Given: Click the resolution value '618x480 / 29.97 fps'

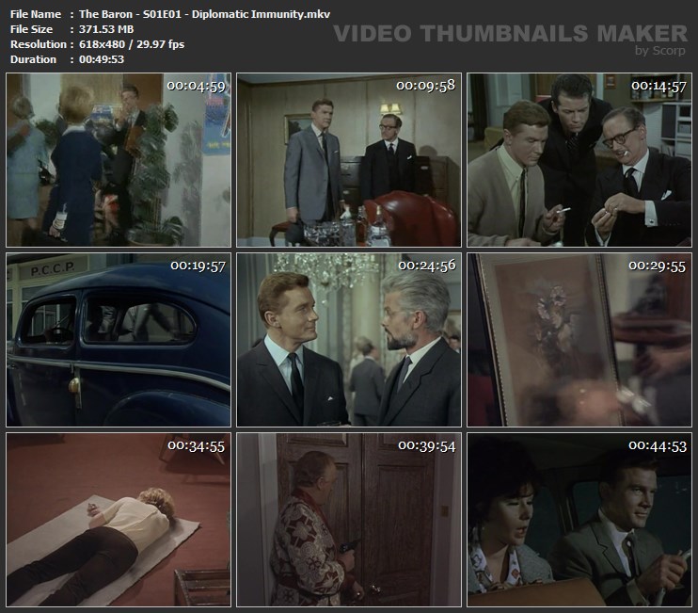Looking at the screenshot, I should click(x=132, y=44).
